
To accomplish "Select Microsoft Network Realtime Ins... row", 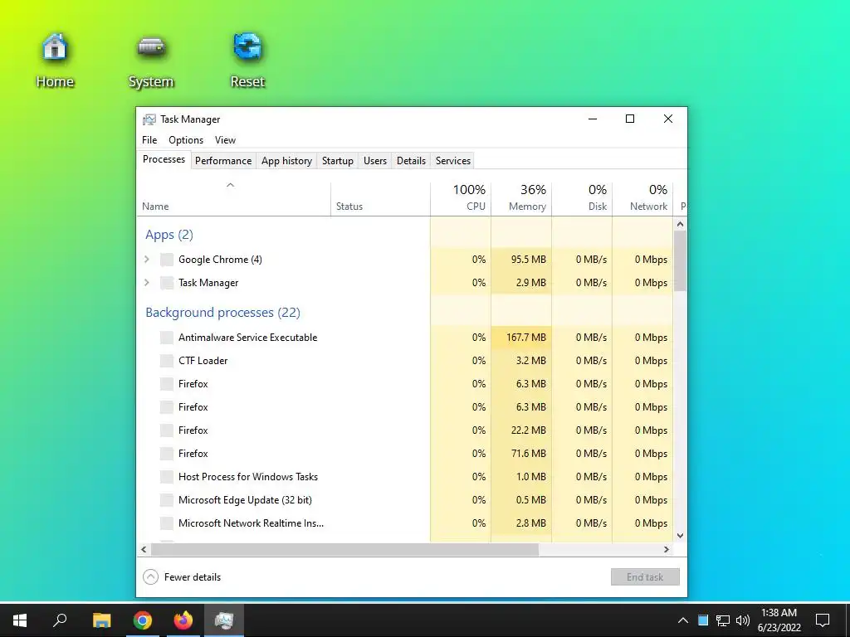I will pos(405,523).
